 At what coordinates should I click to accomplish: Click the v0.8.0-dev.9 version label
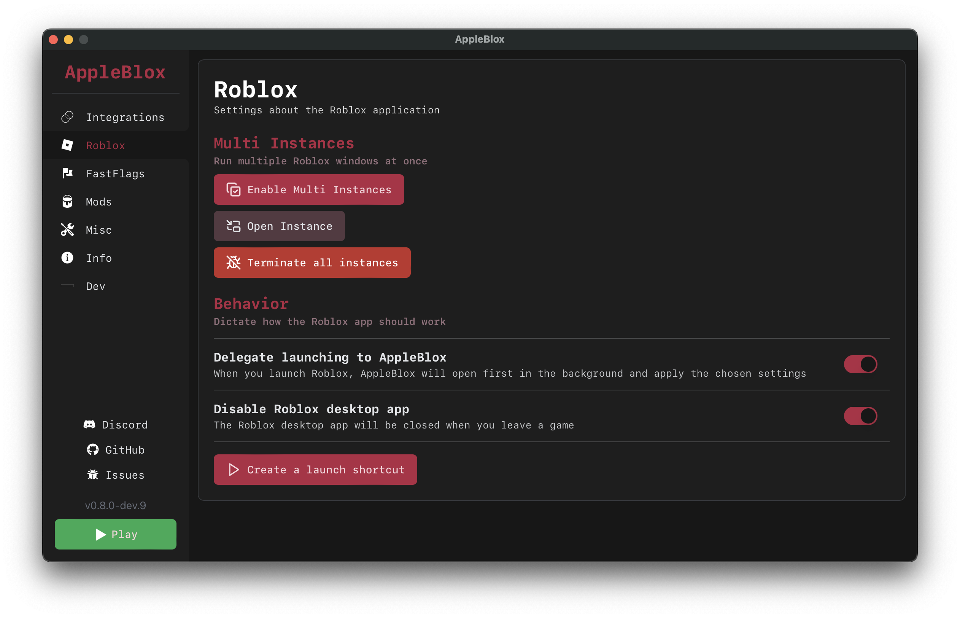point(116,505)
